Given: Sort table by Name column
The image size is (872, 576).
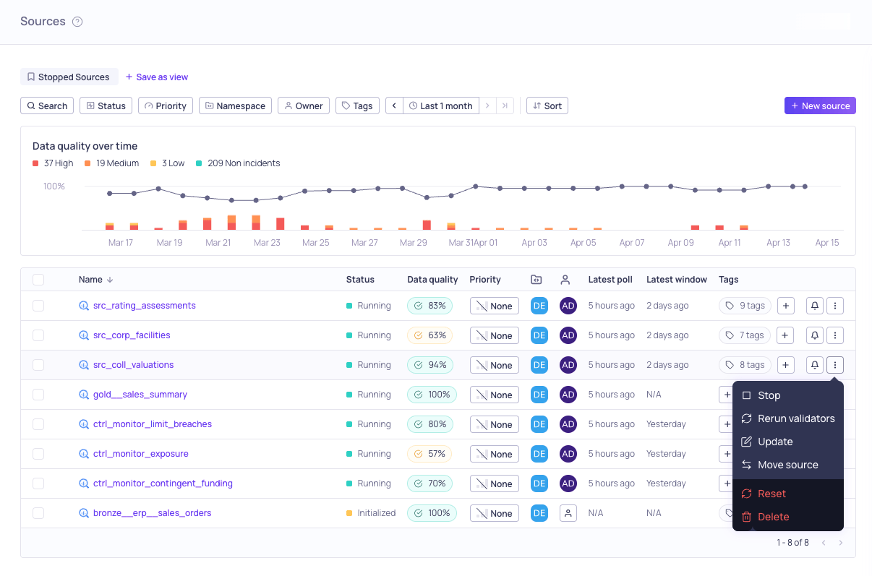Looking at the screenshot, I should [x=96, y=280].
